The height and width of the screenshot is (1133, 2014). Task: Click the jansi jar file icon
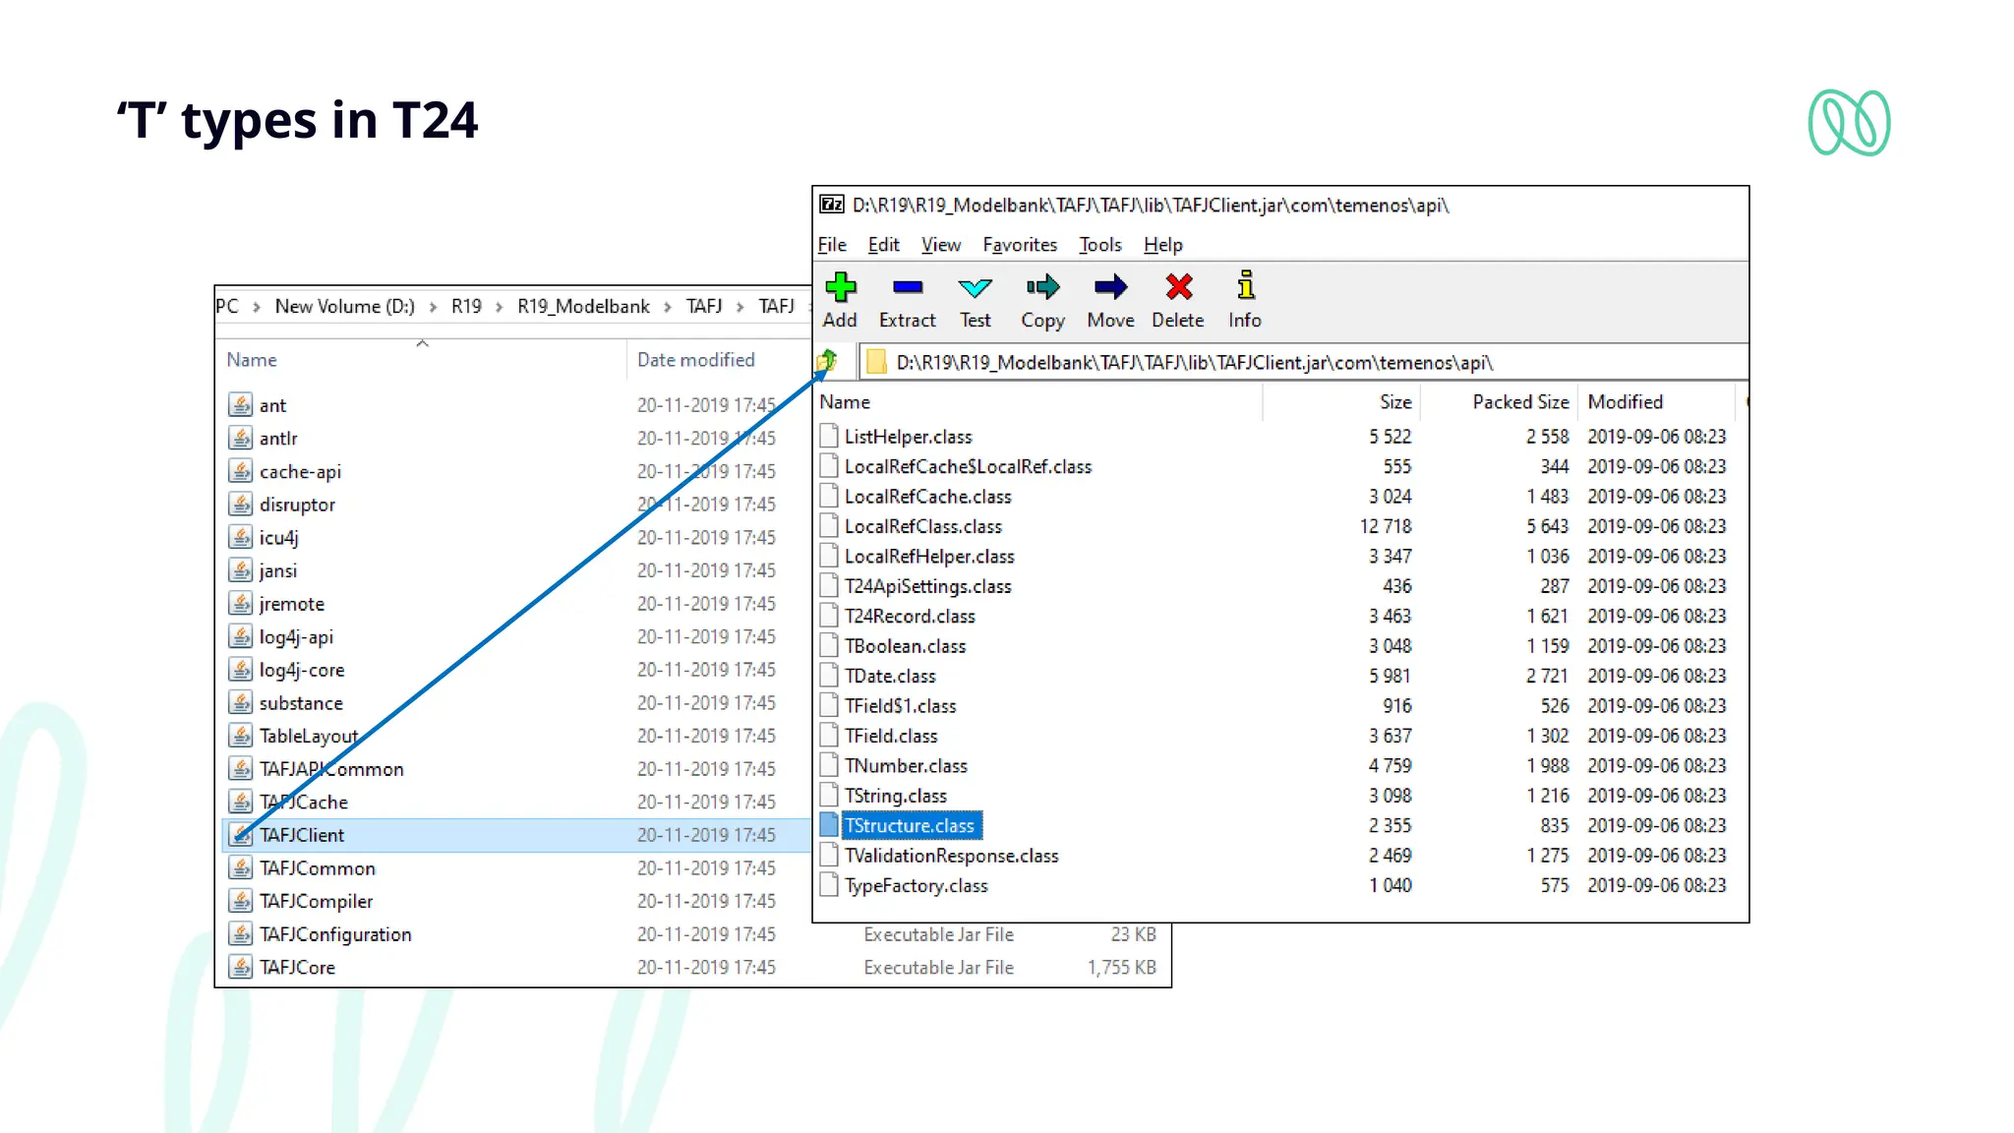coord(240,570)
